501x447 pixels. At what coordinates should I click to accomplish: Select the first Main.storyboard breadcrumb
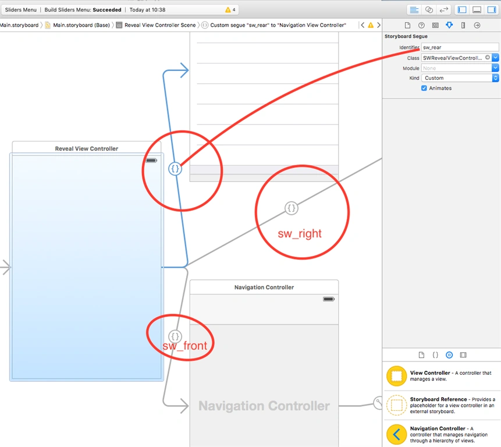point(19,25)
